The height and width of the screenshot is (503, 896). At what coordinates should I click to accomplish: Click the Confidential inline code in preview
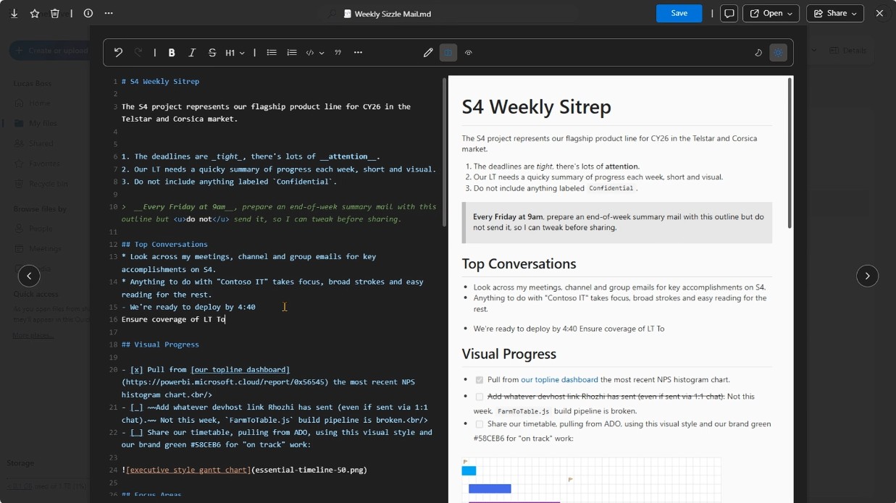[x=611, y=188]
